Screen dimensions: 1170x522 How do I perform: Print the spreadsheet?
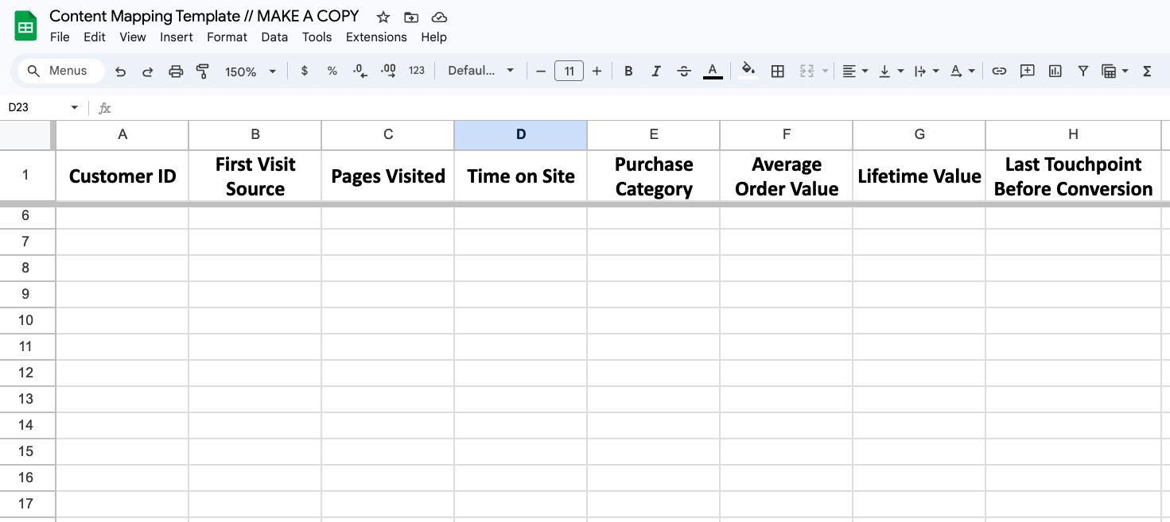point(176,72)
